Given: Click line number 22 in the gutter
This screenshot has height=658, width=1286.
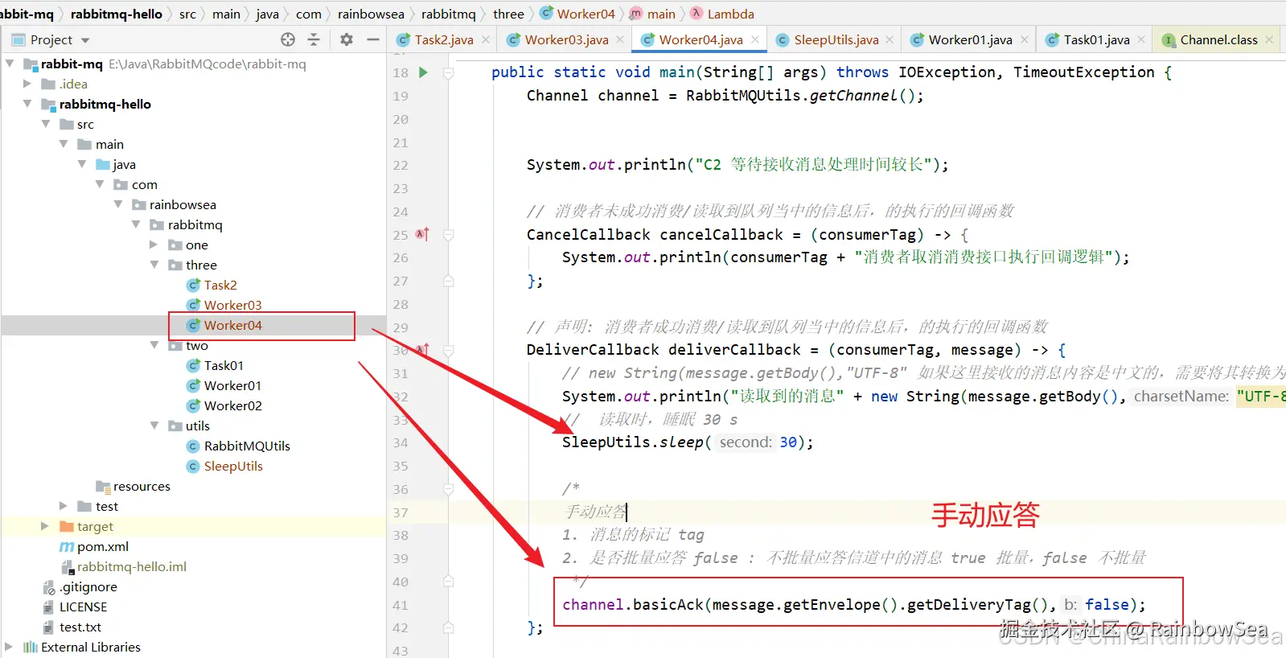Looking at the screenshot, I should [x=401, y=165].
